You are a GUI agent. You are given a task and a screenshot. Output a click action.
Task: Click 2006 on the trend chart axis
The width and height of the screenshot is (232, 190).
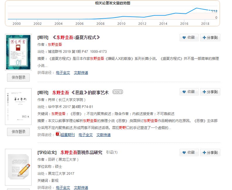[x=80, y=24]
